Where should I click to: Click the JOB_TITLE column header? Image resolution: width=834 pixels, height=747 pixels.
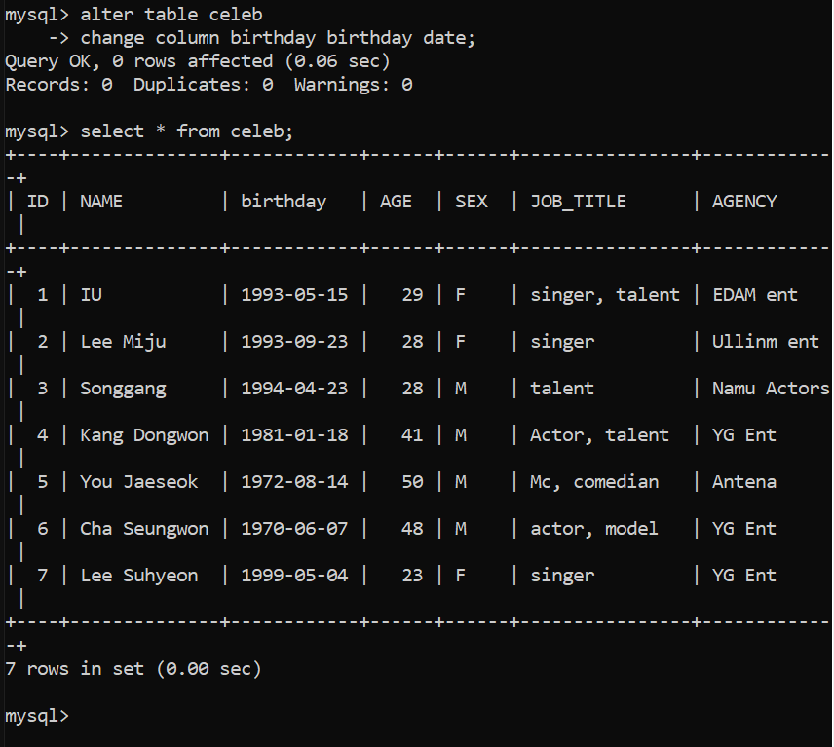coord(578,202)
